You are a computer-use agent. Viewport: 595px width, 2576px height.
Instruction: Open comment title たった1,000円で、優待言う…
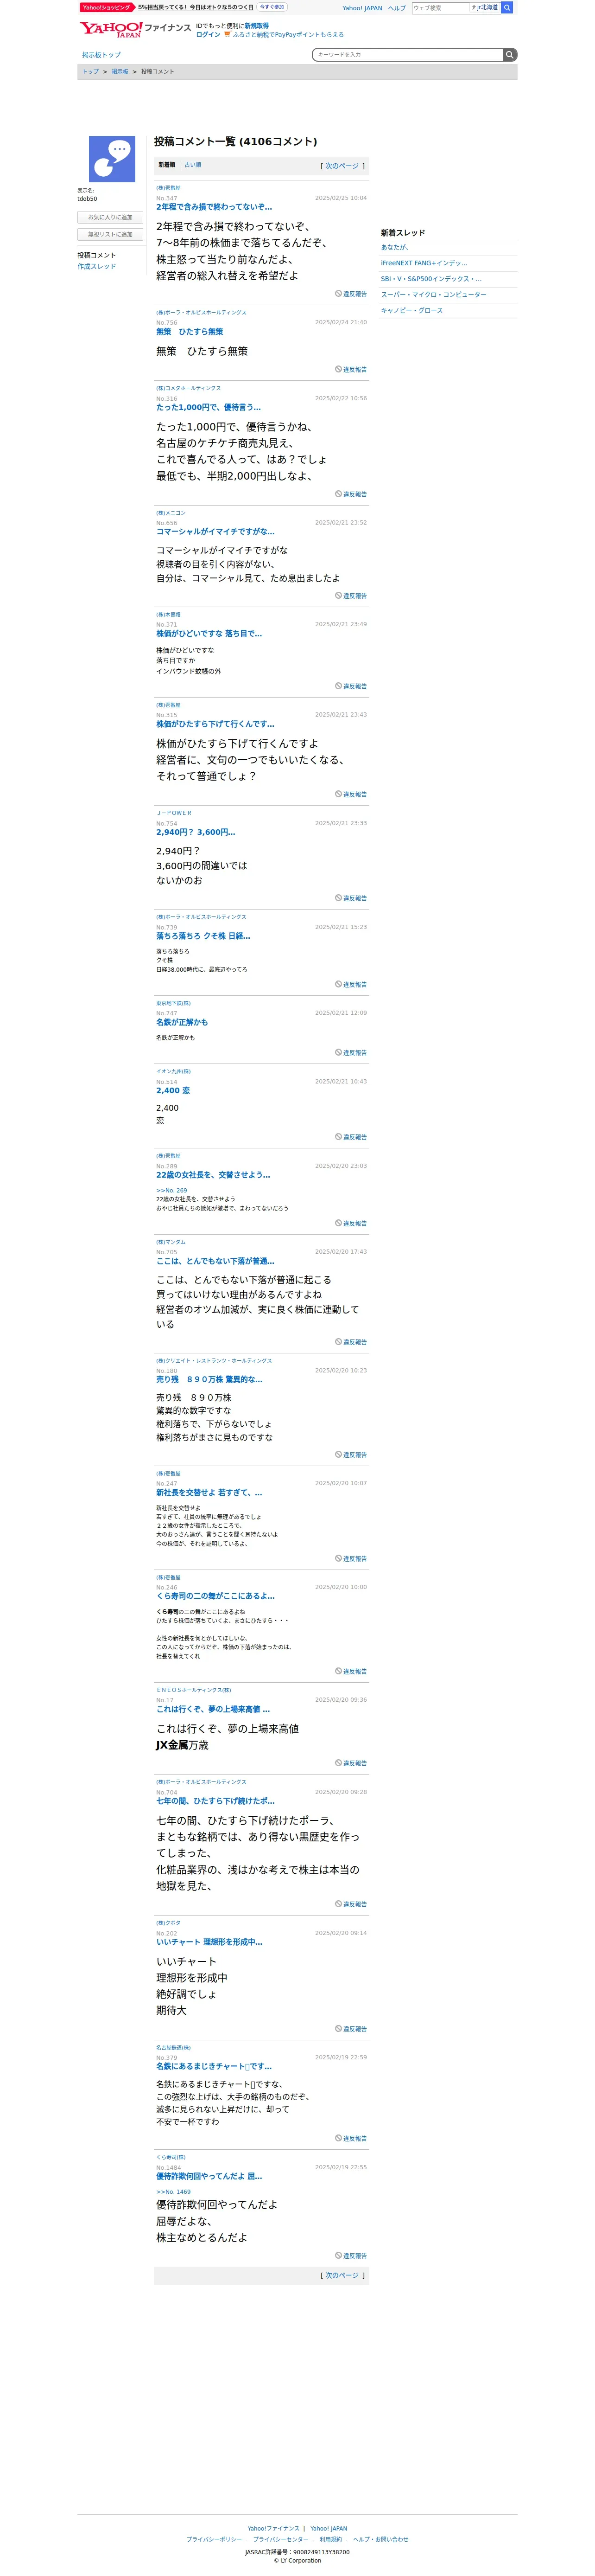[209, 408]
